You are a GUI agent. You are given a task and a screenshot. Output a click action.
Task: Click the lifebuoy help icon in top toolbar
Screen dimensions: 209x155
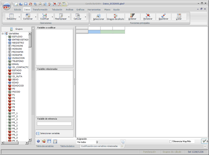[30, 4]
